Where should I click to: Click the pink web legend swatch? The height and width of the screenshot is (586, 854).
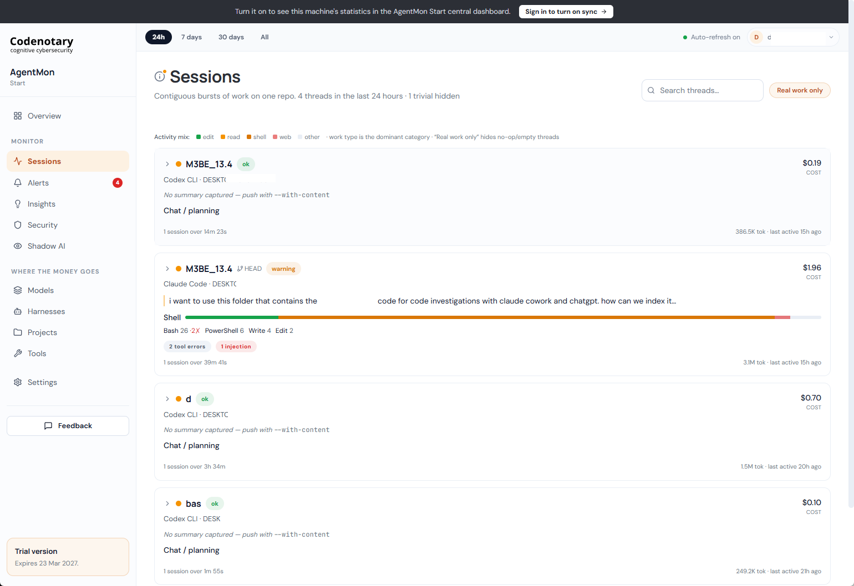275,137
